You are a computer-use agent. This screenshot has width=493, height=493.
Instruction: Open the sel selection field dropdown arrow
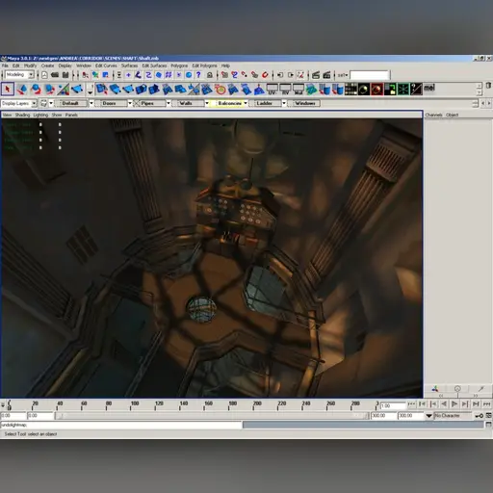[x=347, y=75]
